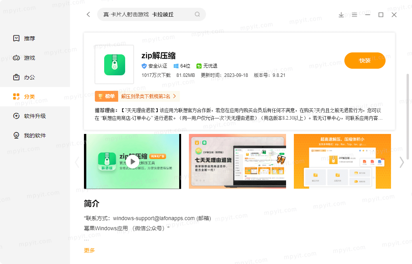Viewport: 412px width, 264px height.
Task: Click the 幂果Windows应用 (微信公众号) line
Action: (127, 228)
